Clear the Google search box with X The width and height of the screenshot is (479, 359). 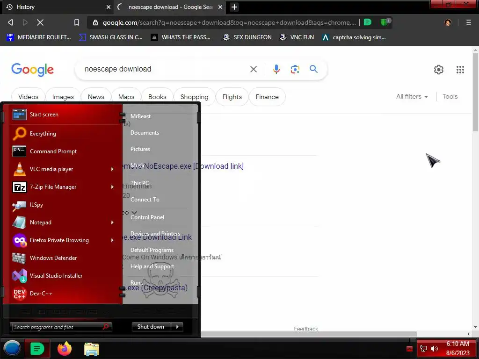coord(253,69)
